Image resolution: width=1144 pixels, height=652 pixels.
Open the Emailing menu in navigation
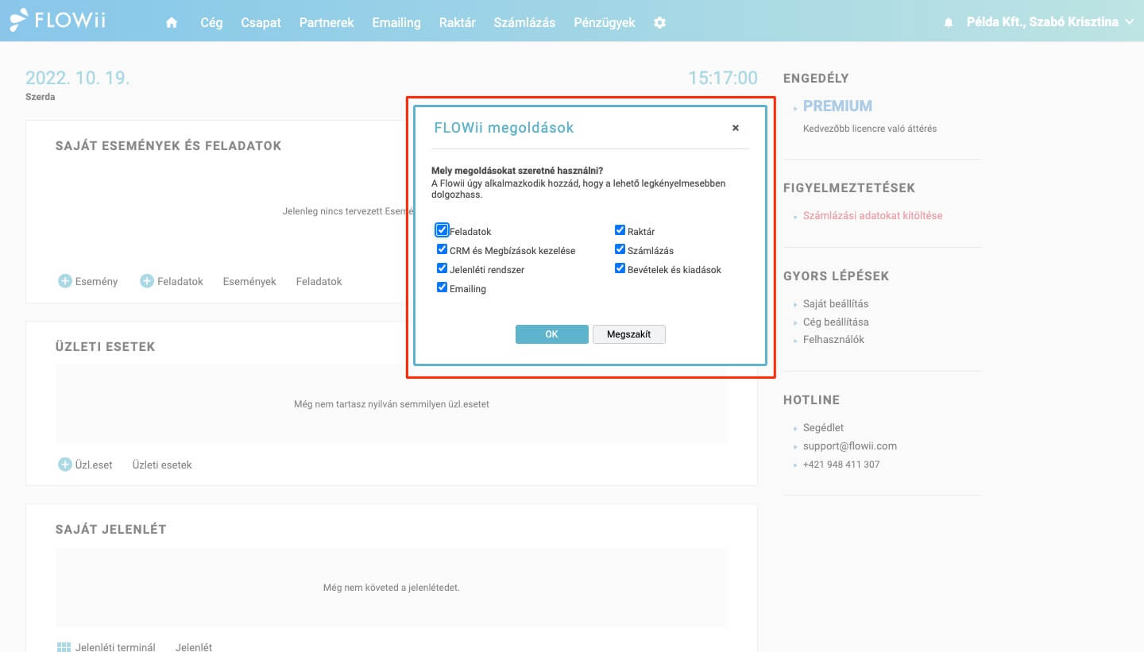(x=396, y=22)
